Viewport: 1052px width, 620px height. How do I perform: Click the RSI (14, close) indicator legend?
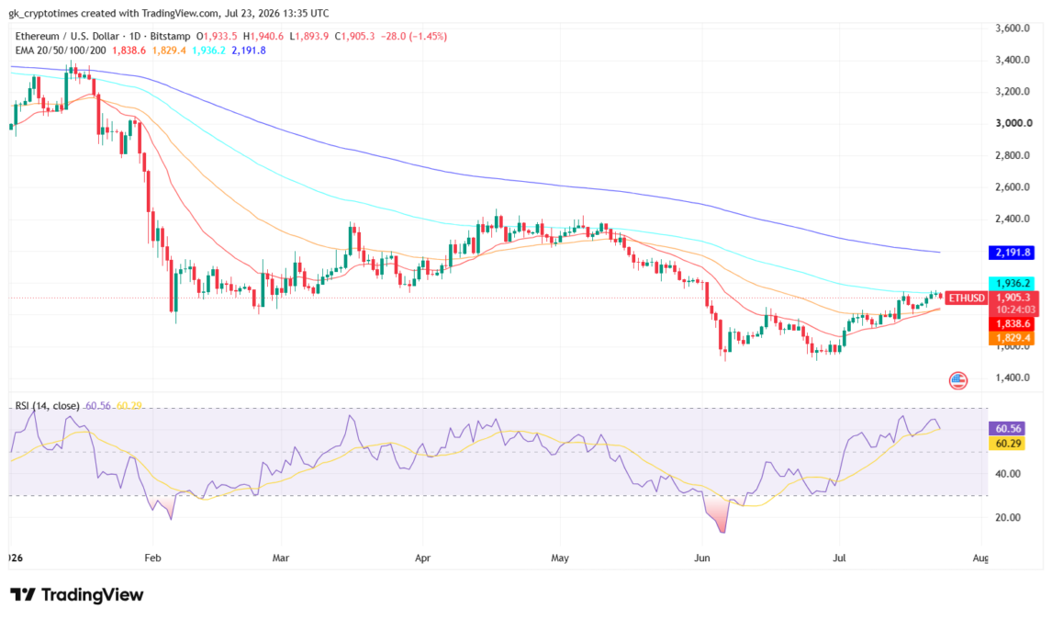(x=47, y=406)
